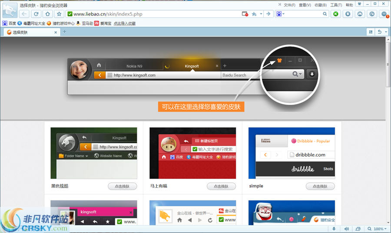Click the orange banner 可以在这里选择您喜爱的皮肤
Viewport: 391px width, 233px height.
(x=201, y=107)
